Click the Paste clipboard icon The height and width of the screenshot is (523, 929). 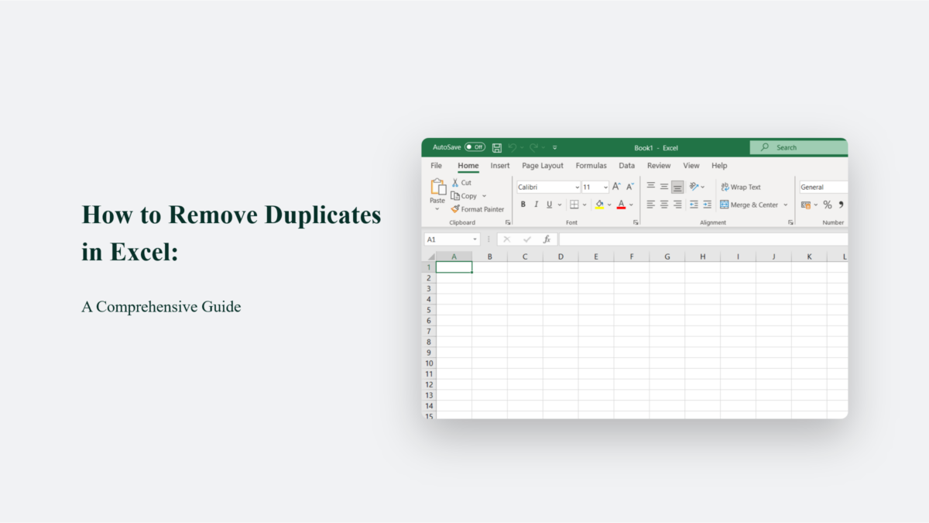(x=438, y=188)
